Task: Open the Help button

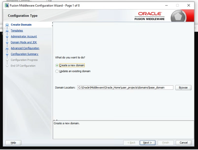Action: click(13, 142)
